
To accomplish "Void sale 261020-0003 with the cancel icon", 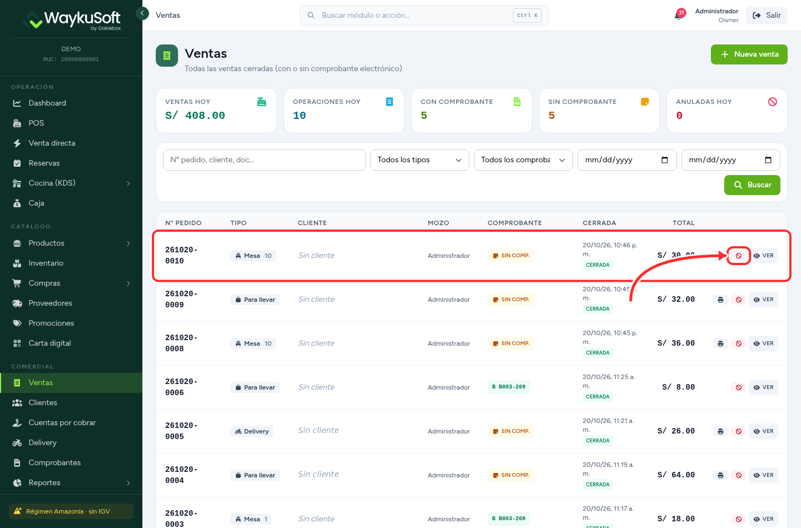I will click(x=739, y=519).
